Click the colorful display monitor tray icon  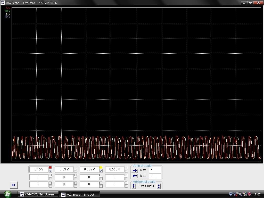[x=245, y=194]
